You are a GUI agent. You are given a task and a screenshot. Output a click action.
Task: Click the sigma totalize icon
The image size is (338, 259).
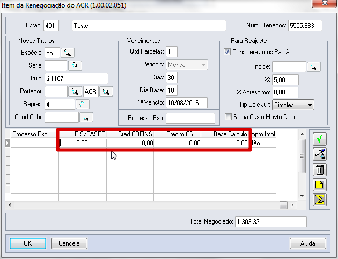[x=320, y=199]
